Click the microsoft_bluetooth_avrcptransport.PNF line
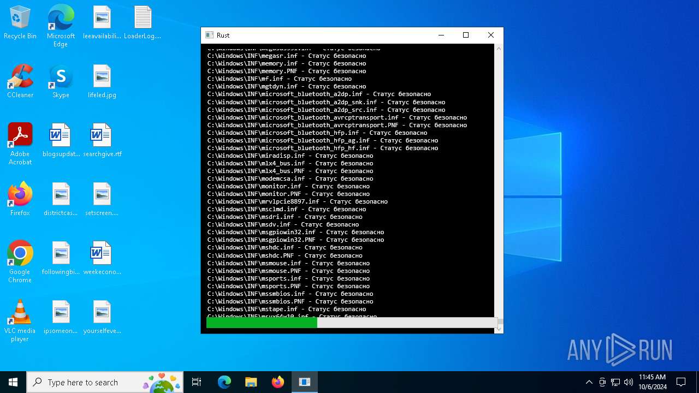The image size is (699, 393). [337, 125]
